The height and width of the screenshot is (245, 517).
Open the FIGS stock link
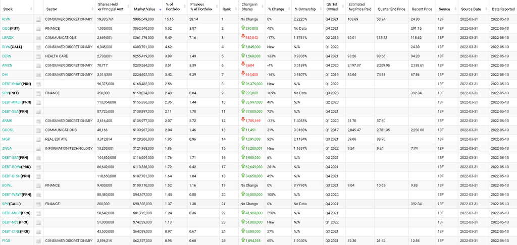coord(6,241)
